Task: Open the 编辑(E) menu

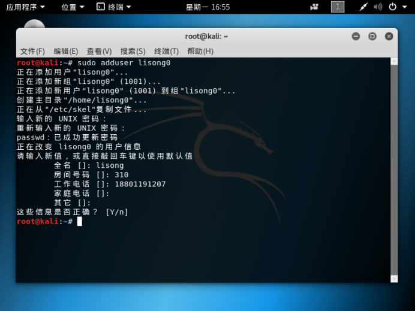Action: click(x=65, y=51)
